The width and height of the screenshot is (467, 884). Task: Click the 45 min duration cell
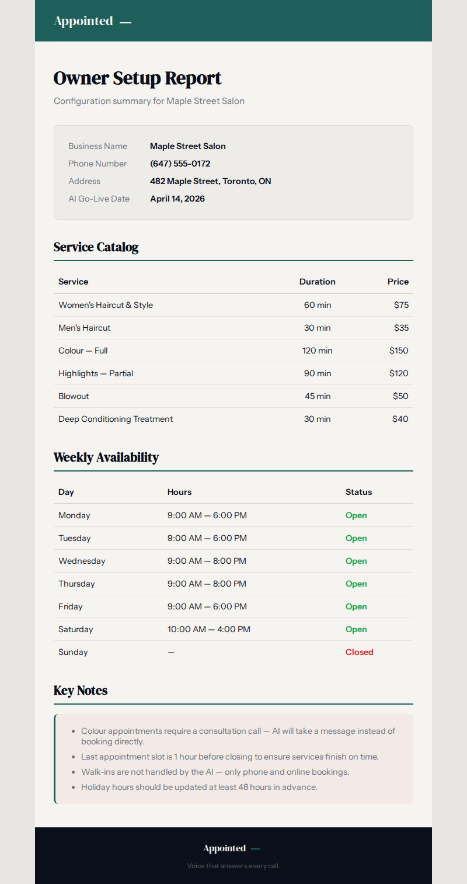pyautogui.click(x=318, y=396)
